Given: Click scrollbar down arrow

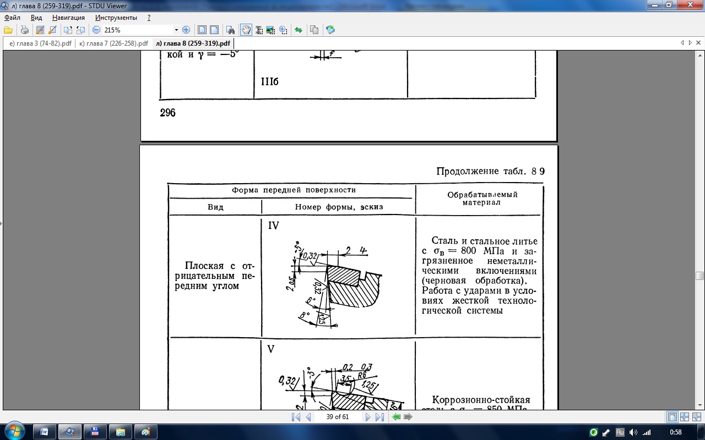Looking at the screenshot, I should pos(699,405).
